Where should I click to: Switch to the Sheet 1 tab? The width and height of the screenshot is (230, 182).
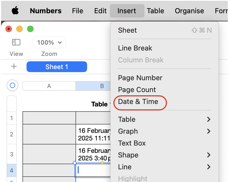(x=57, y=67)
